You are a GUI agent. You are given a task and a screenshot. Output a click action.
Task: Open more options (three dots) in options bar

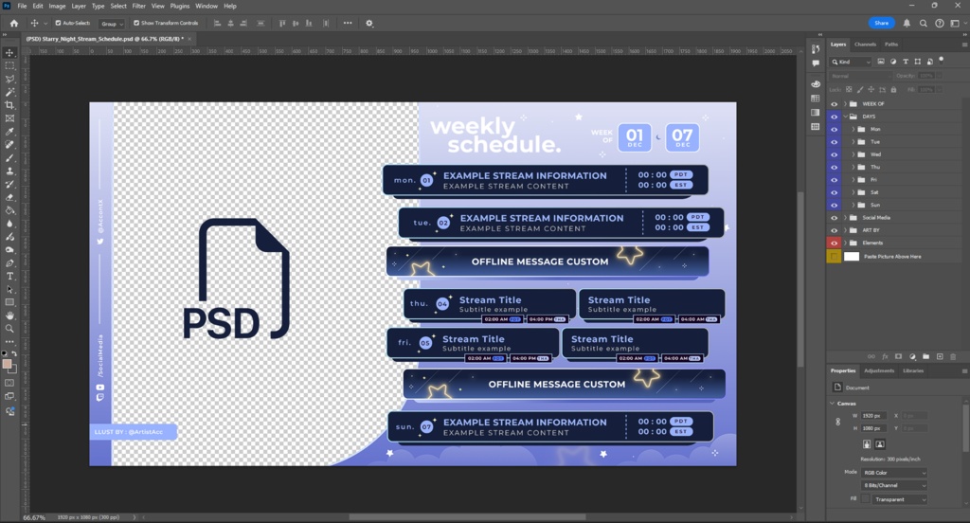click(x=348, y=23)
